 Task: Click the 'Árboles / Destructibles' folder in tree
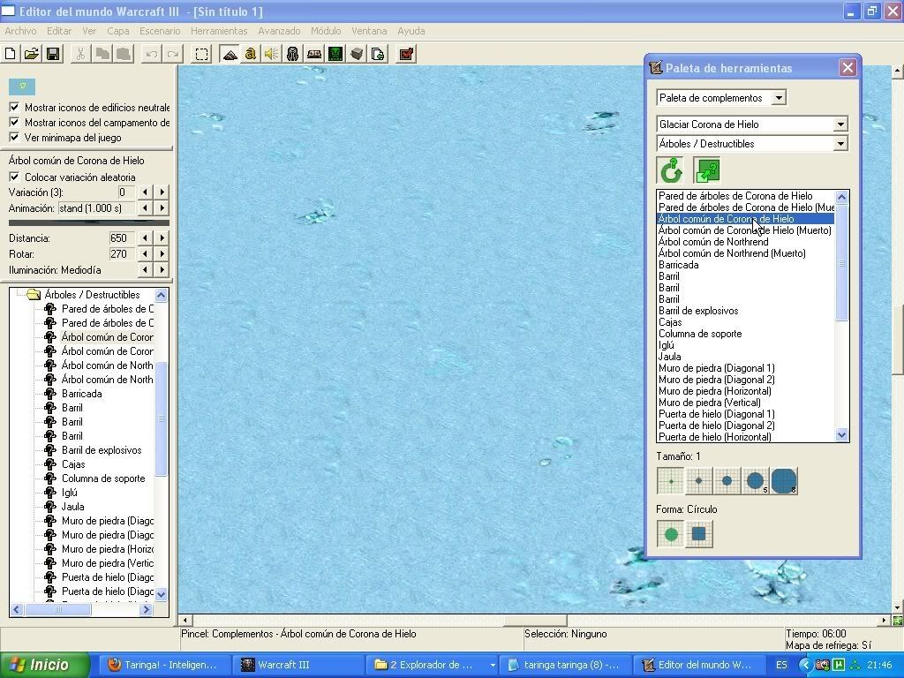[x=92, y=295]
